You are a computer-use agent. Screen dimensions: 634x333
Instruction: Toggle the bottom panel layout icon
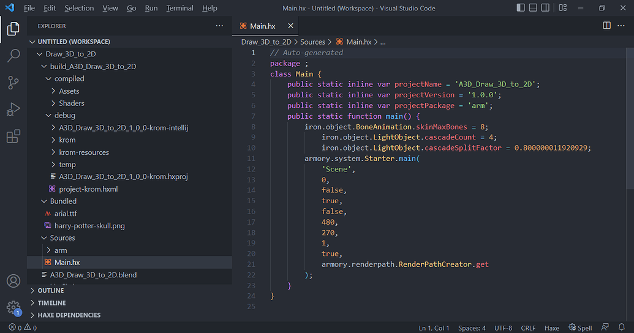point(533,8)
